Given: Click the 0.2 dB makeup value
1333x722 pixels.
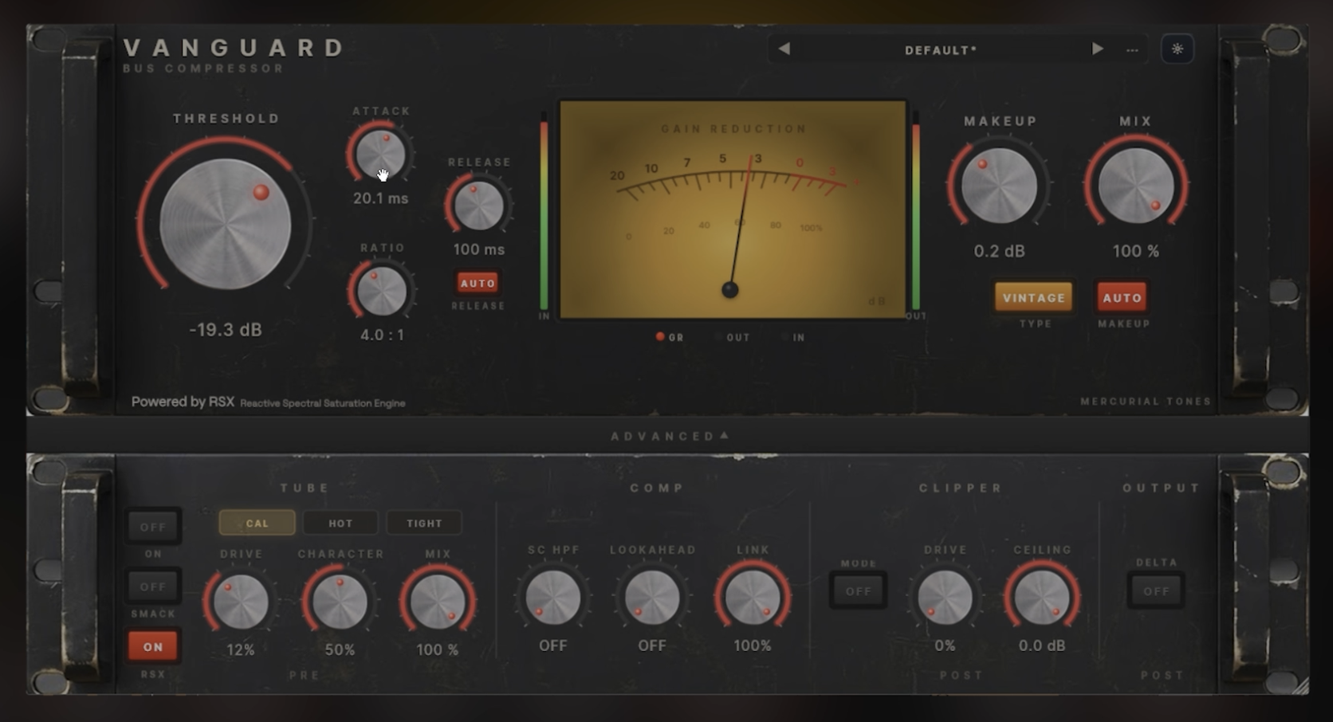Looking at the screenshot, I should tap(999, 251).
